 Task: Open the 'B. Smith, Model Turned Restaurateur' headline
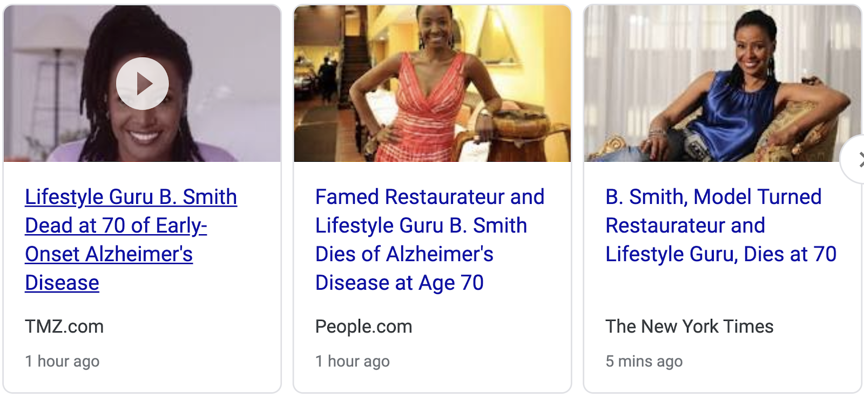tap(713, 197)
